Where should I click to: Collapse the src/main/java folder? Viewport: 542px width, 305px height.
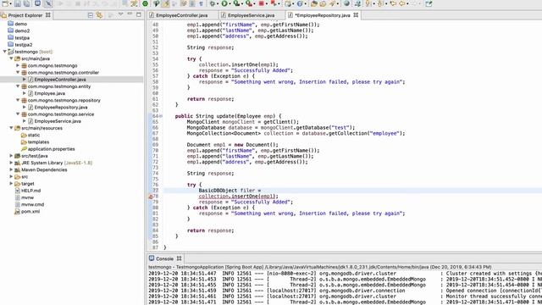point(11,58)
